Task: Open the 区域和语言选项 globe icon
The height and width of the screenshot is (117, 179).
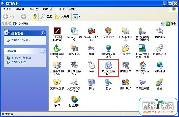Action: [x=108, y=48]
